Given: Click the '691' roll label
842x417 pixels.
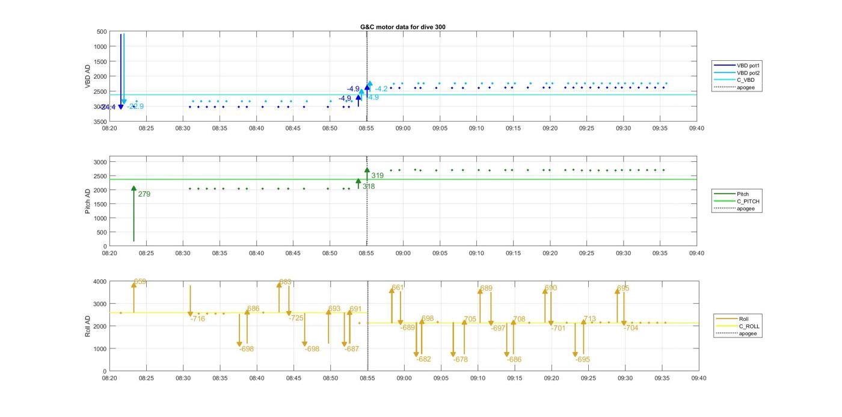Looking at the screenshot, I should (x=355, y=309).
